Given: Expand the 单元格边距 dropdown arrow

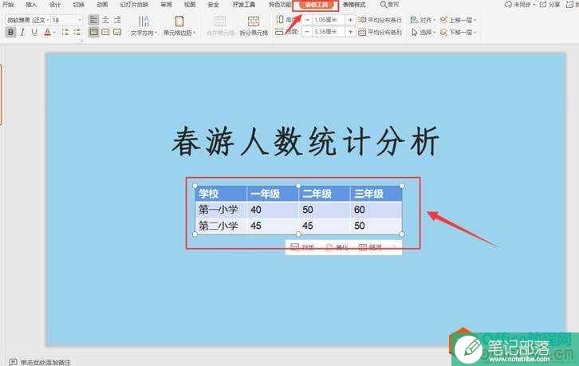Looking at the screenshot, I should click(195, 33).
